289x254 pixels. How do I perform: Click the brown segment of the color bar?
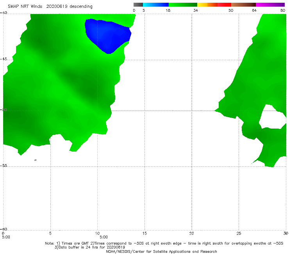point(243,5)
